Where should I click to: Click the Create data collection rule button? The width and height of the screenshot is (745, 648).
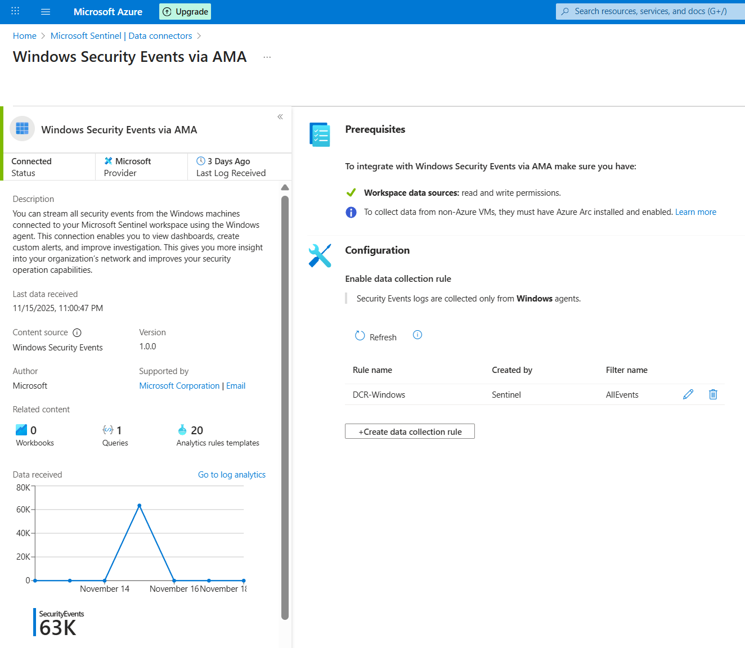[410, 431]
